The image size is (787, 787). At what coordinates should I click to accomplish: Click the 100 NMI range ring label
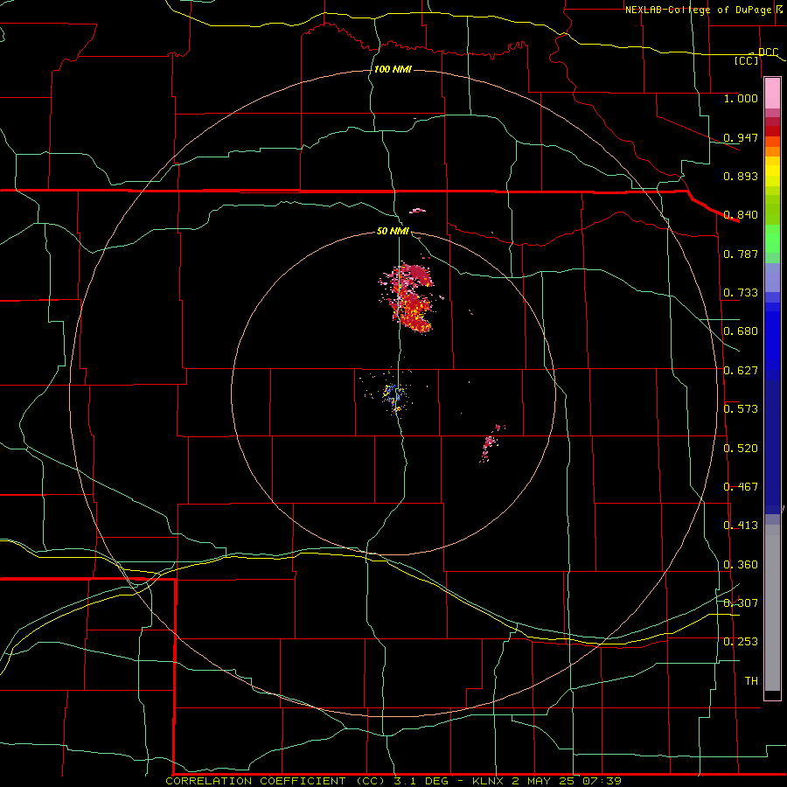(x=393, y=69)
